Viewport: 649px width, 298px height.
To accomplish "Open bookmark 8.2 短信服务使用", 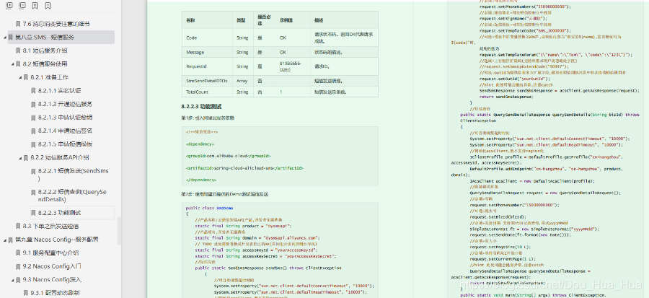I will point(45,63).
